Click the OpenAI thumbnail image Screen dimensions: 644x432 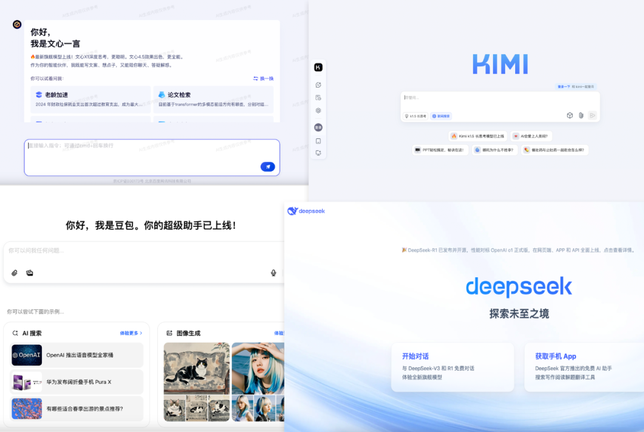point(27,355)
